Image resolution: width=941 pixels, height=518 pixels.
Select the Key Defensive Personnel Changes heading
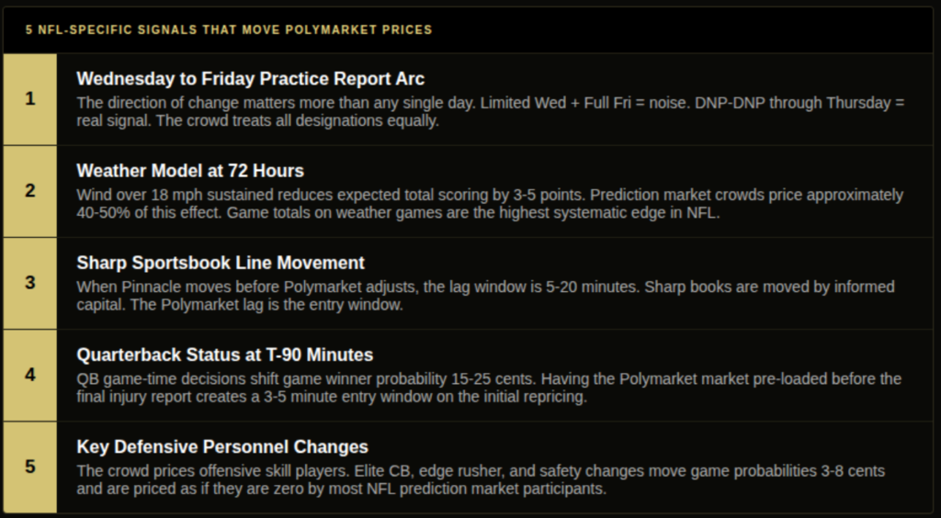point(222,446)
